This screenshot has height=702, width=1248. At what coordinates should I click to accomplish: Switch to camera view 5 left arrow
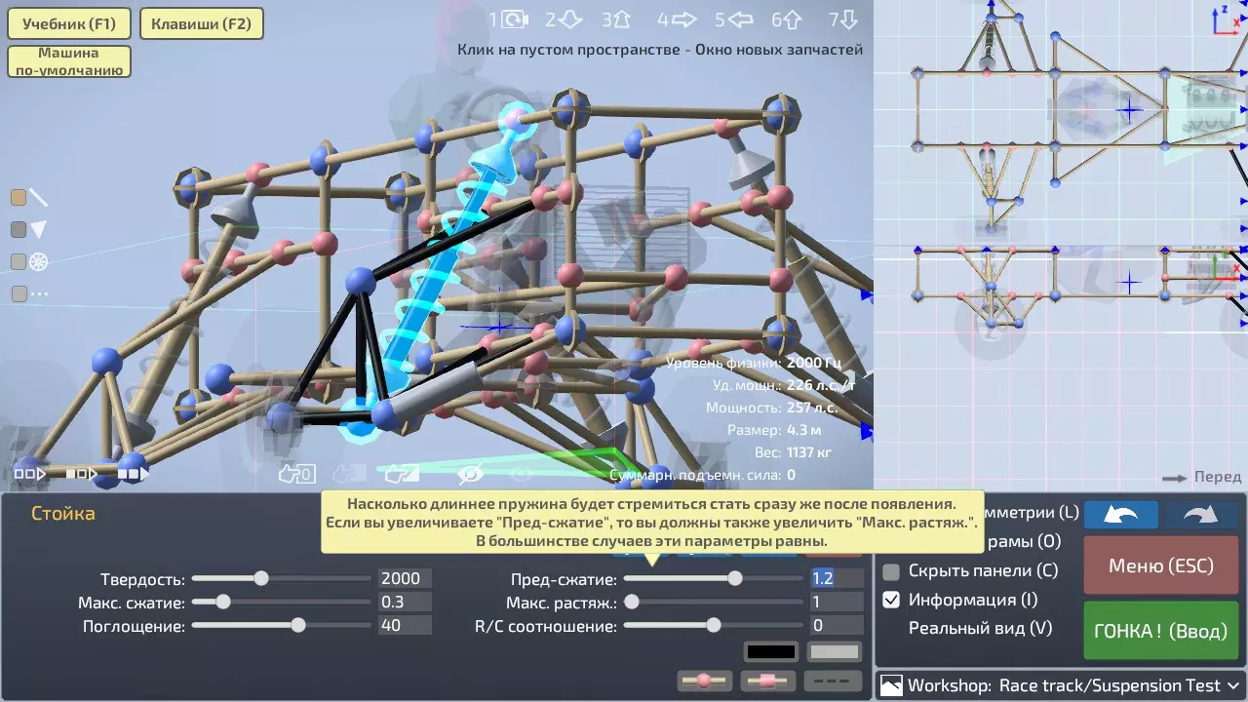[x=741, y=19]
